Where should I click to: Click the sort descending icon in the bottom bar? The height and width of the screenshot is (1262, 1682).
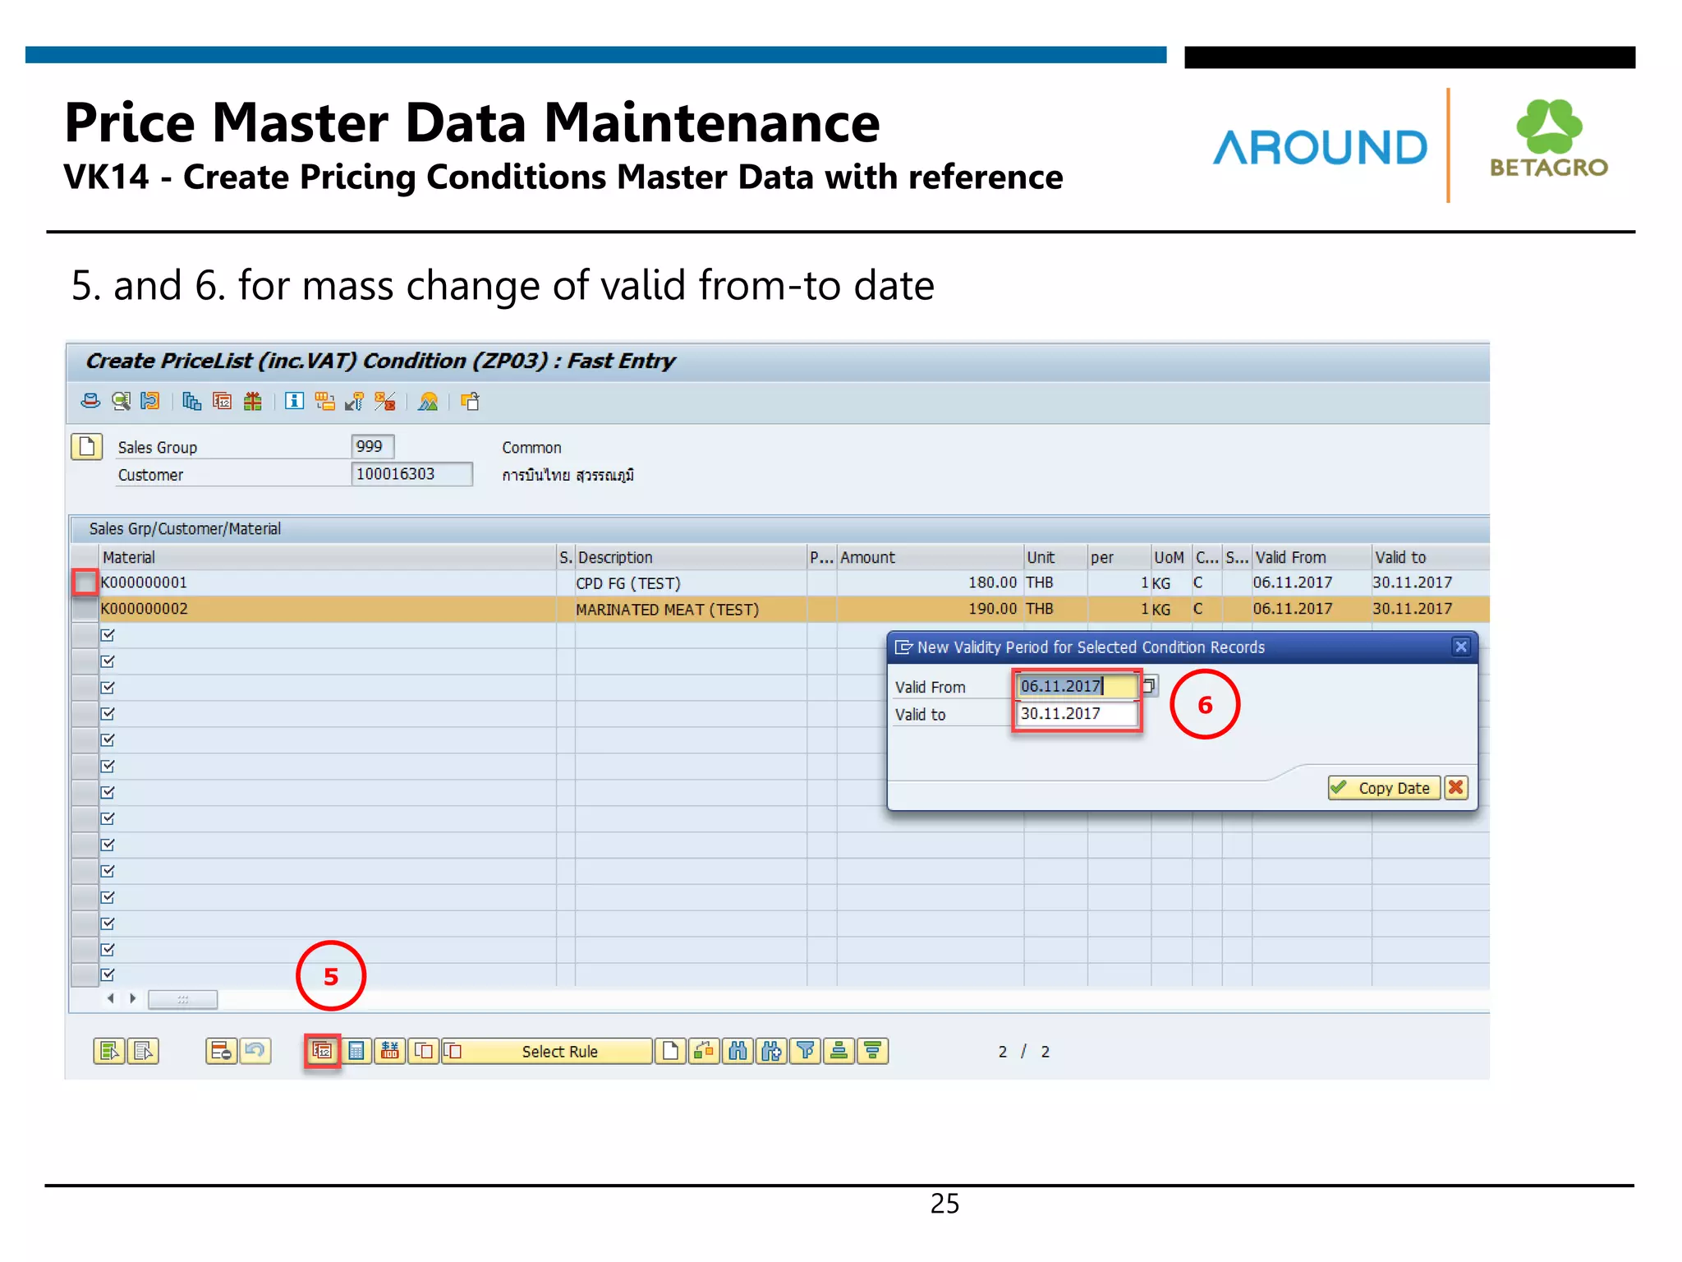pyautogui.click(x=873, y=1051)
